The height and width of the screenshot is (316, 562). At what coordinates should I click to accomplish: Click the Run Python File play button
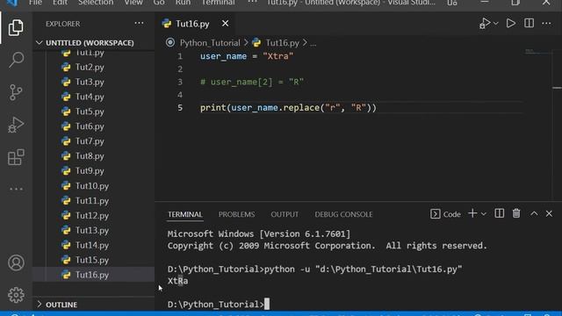coord(511,24)
